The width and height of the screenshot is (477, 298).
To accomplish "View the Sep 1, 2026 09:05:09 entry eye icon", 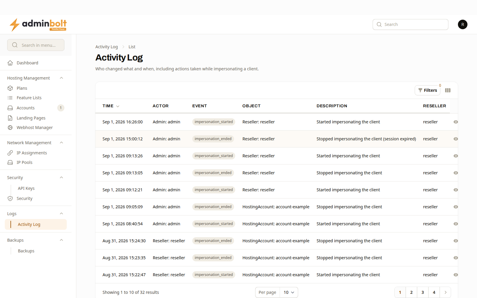I will pos(456,207).
